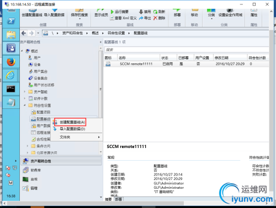Collapse the navigation pane with the chevron
This screenshot has width=276, height=208.
pos(100,42)
